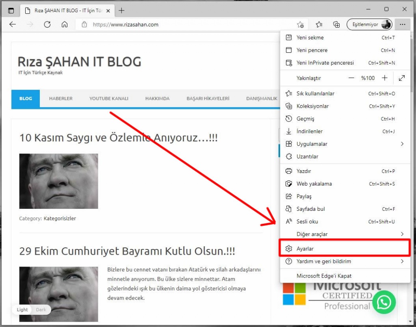
Task: Click the Eşitlenmiyor profile button
Action: 369,24
